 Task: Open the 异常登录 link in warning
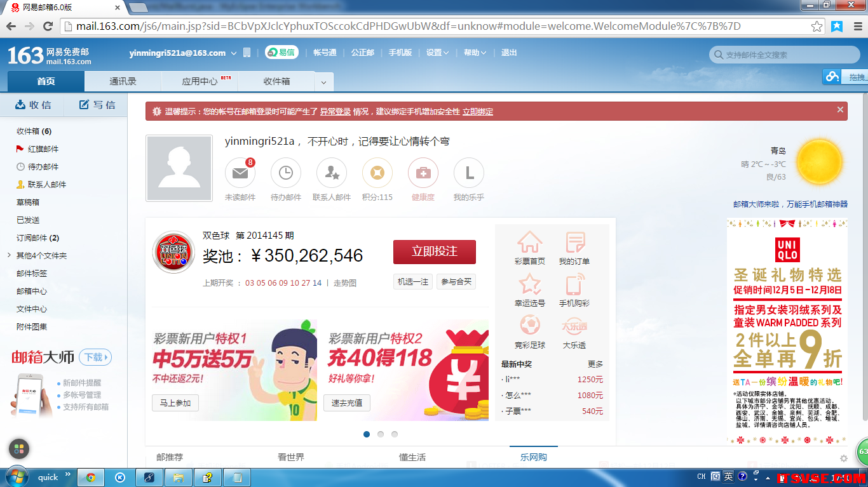[x=335, y=112]
